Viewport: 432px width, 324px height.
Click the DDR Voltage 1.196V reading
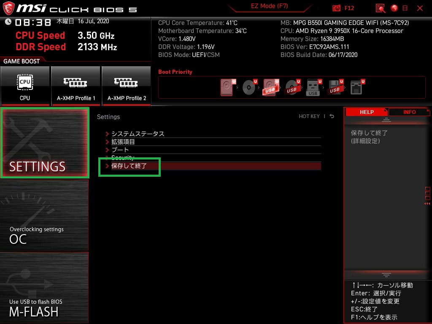pos(186,47)
